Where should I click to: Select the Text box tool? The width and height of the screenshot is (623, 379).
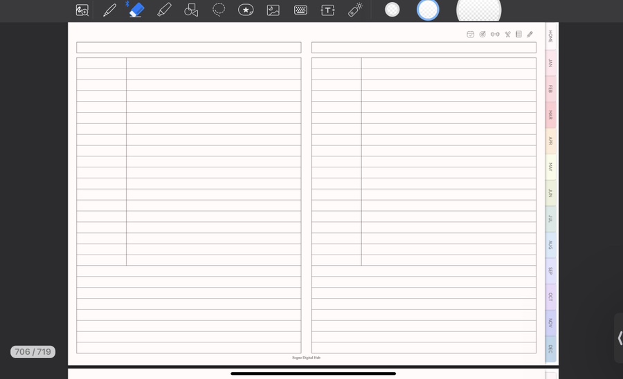coord(327,10)
